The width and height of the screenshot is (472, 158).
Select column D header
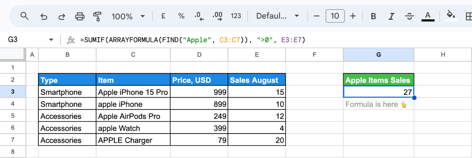click(x=199, y=54)
